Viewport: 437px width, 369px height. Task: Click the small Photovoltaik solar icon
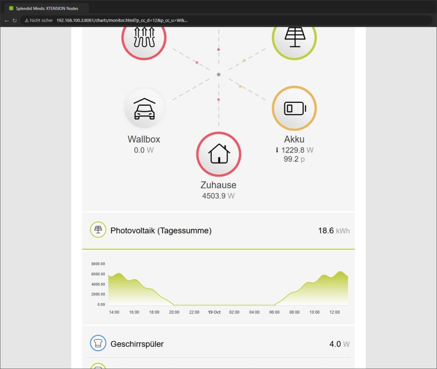(x=98, y=230)
